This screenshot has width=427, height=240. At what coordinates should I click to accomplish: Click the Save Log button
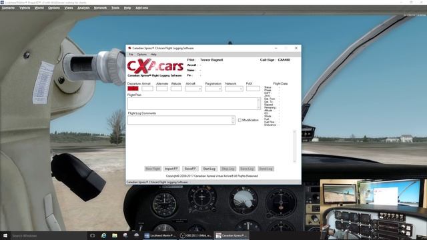[247, 169]
